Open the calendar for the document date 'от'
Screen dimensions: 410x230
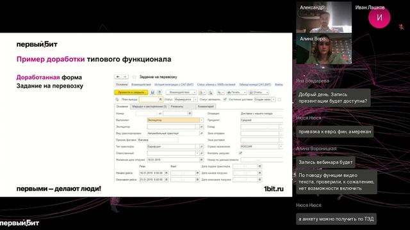190,114
